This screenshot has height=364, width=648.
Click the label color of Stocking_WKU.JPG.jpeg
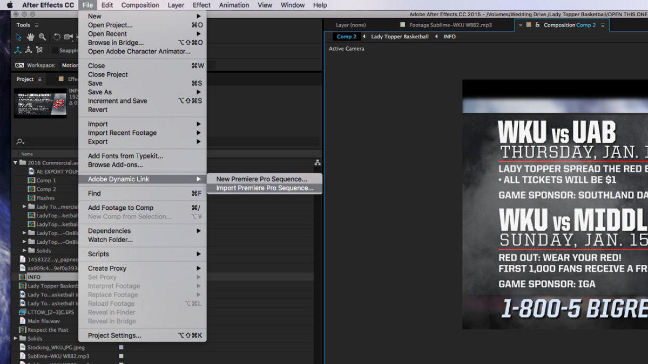(x=121, y=347)
